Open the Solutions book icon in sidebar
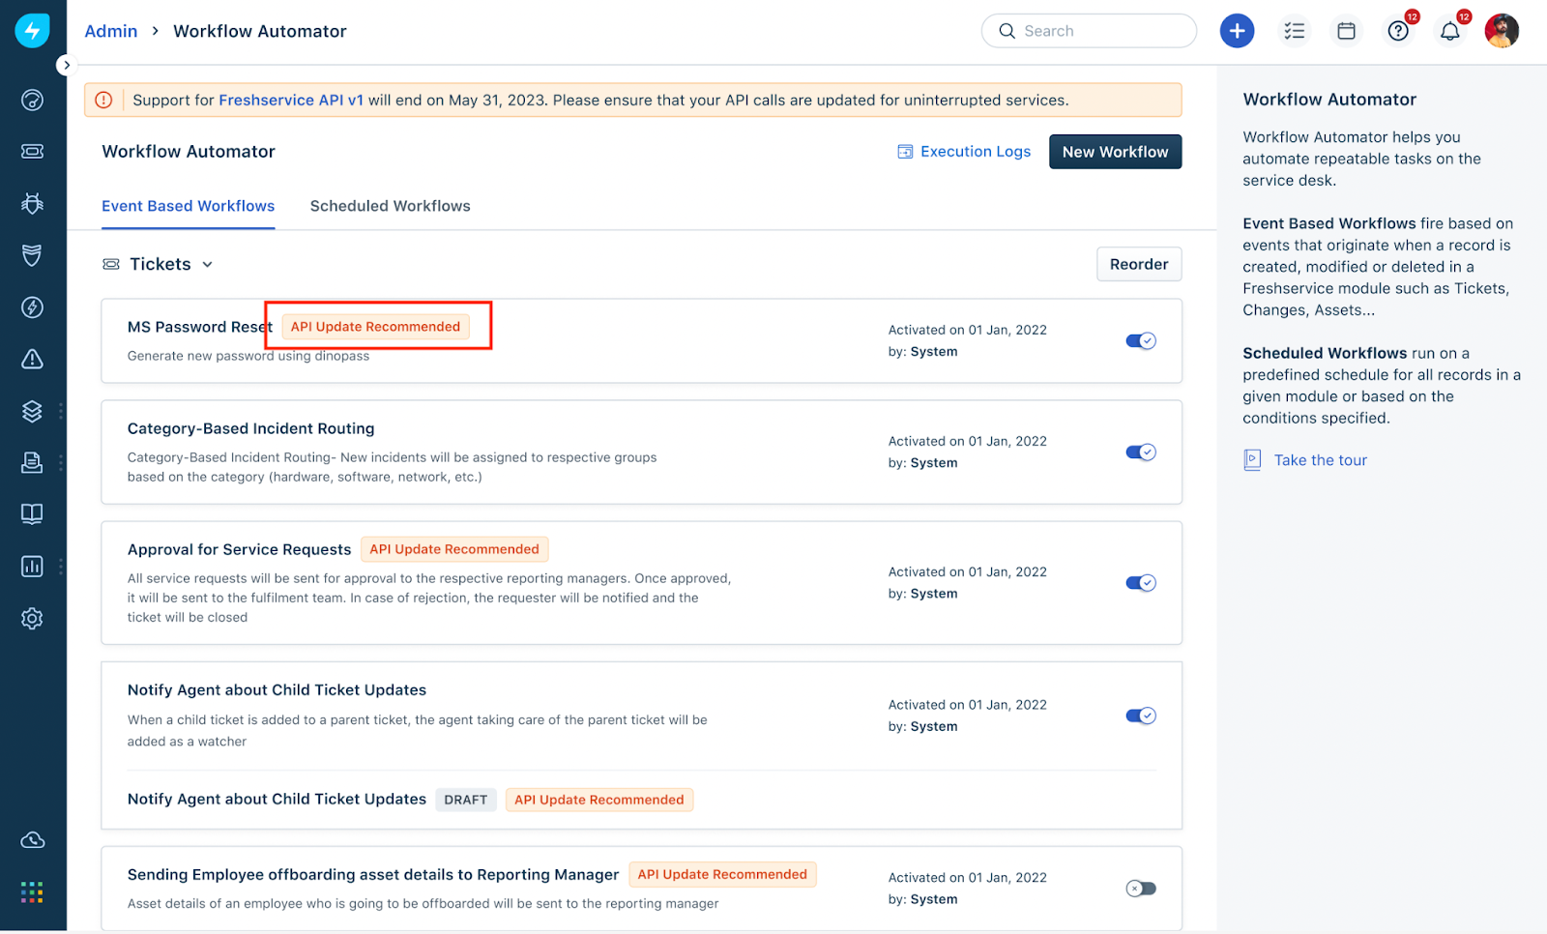 tap(32, 513)
